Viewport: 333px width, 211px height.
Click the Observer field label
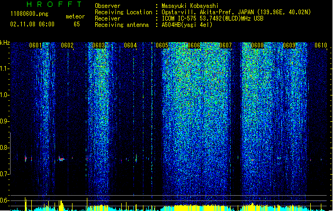pyautogui.click(x=107, y=6)
